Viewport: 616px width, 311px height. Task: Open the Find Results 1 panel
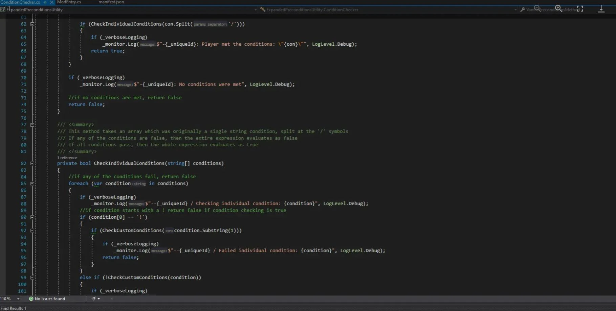[13, 308]
